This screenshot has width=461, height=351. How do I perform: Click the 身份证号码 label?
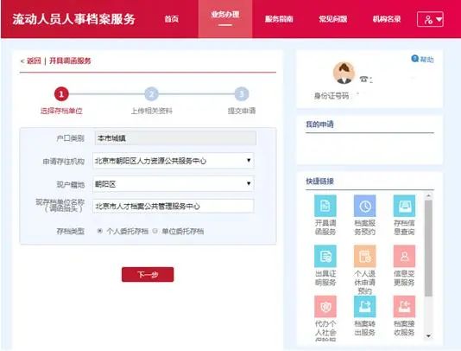click(332, 96)
